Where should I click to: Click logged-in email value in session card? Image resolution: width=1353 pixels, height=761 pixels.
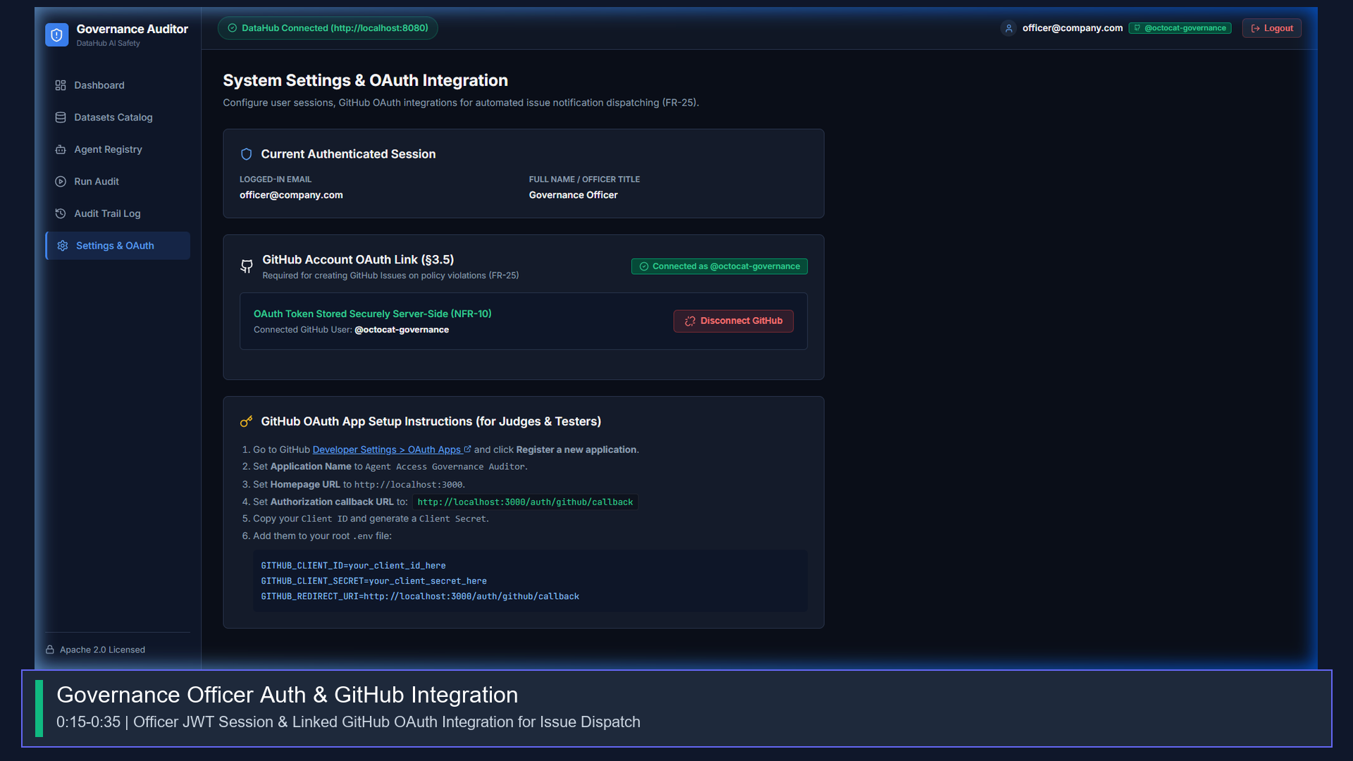[291, 195]
